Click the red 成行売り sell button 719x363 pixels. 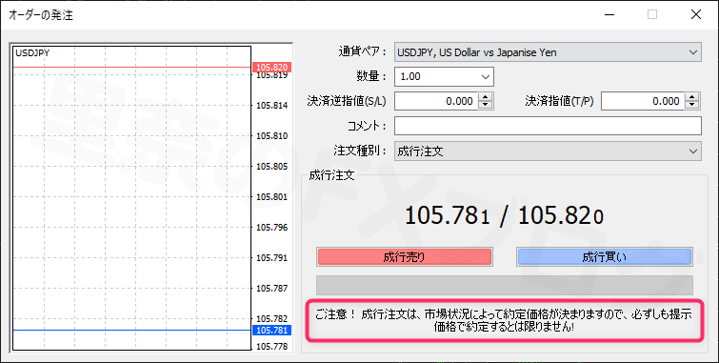point(404,257)
